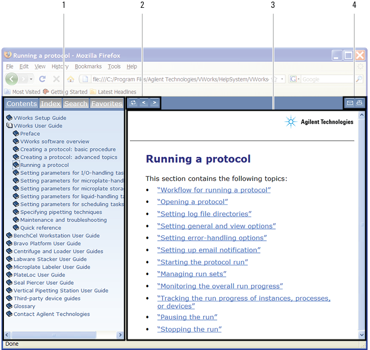Open Most Visited bookmarks button
370x350 pixels.
coord(23,92)
